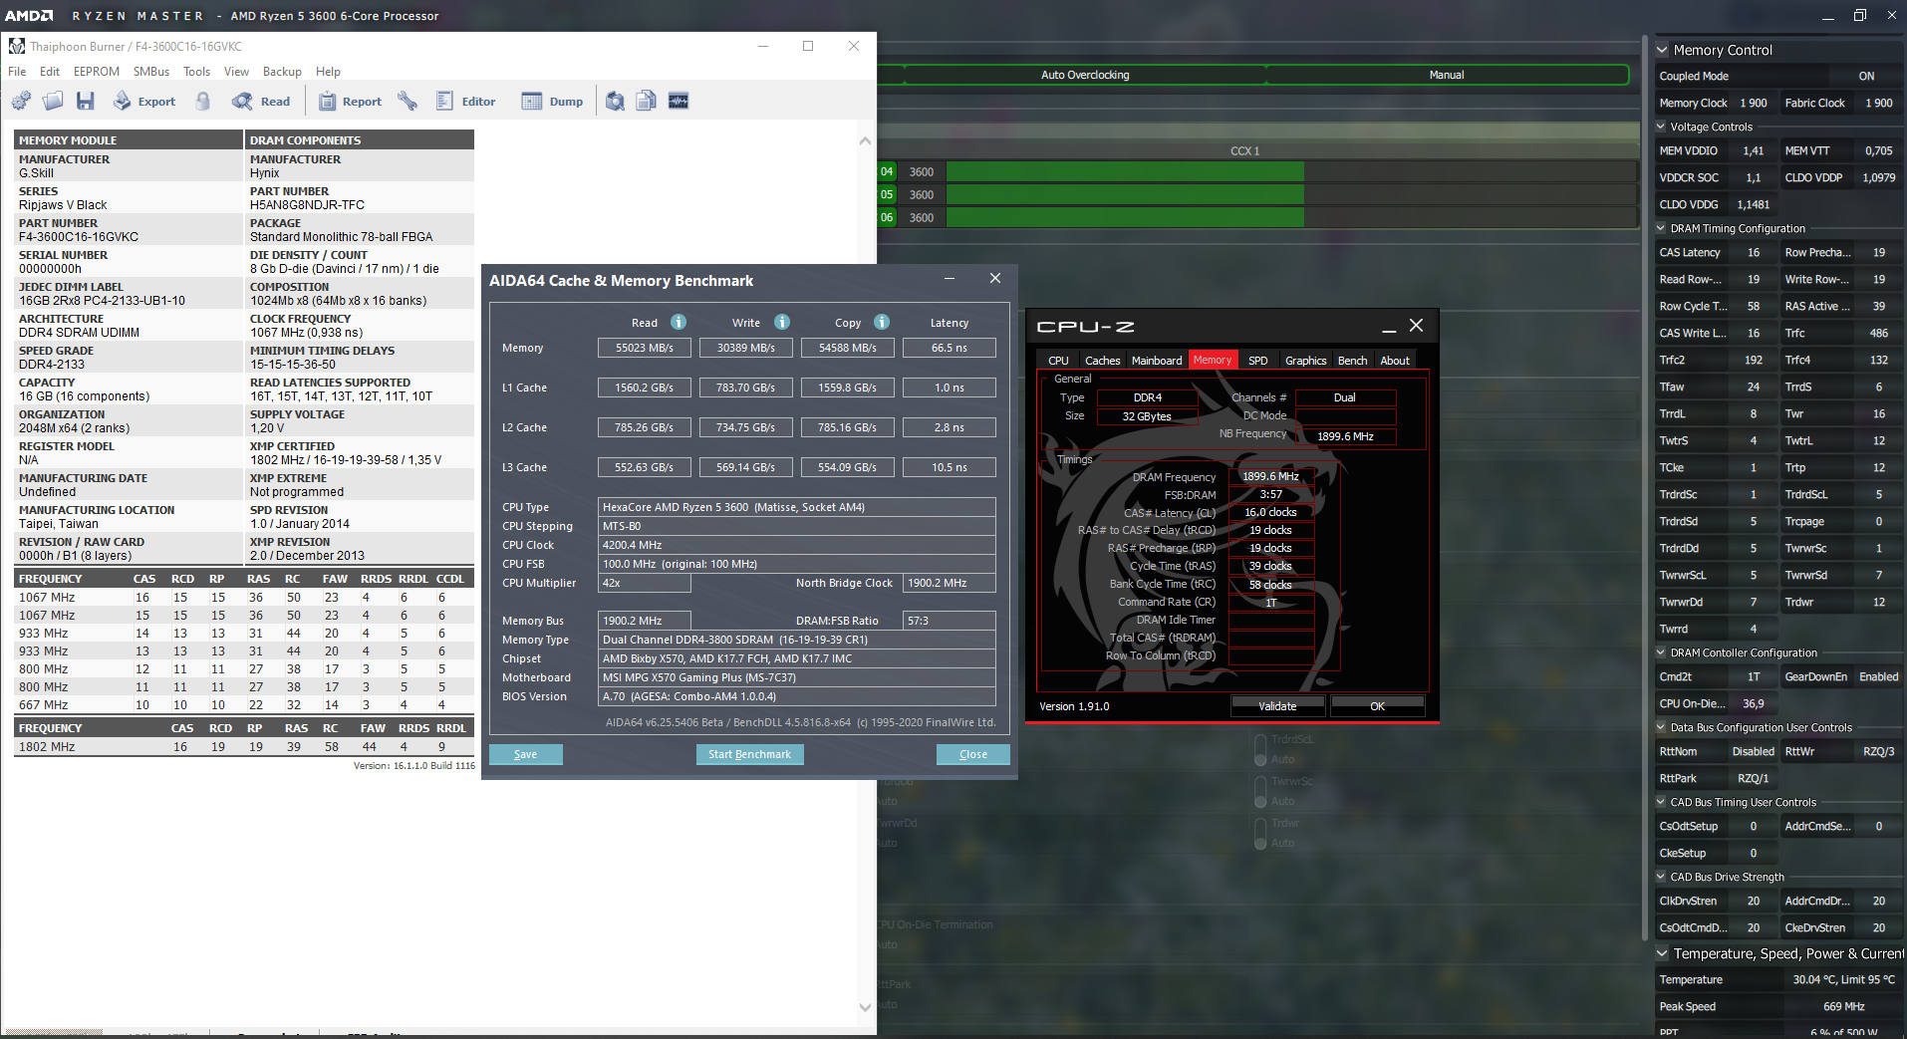The width and height of the screenshot is (1907, 1039).
Task: Collapse the Voltage Controls section
Action: coord(1661,127)
